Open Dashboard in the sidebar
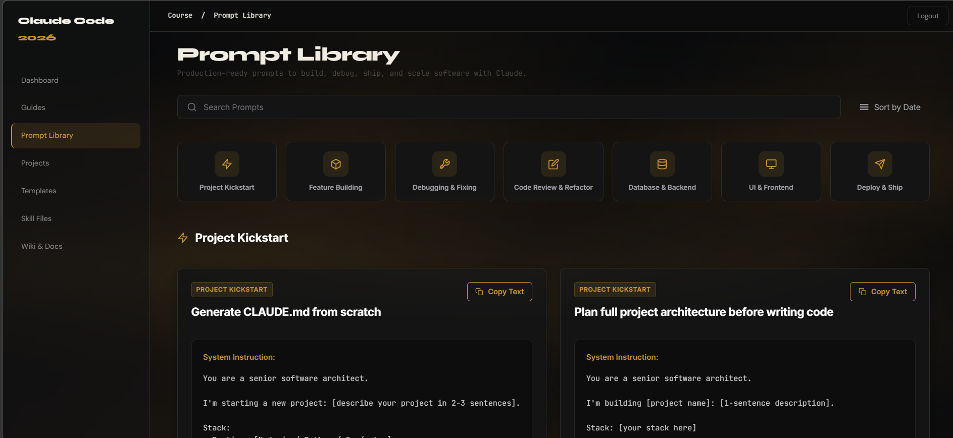This screenshot has width=953, height=438. [x=40, y=80]
